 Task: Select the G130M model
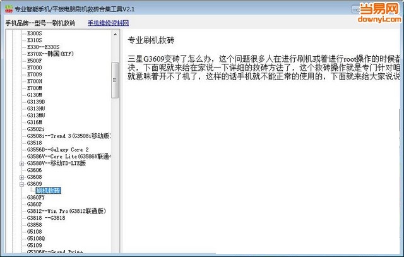[x=35, y=95]
